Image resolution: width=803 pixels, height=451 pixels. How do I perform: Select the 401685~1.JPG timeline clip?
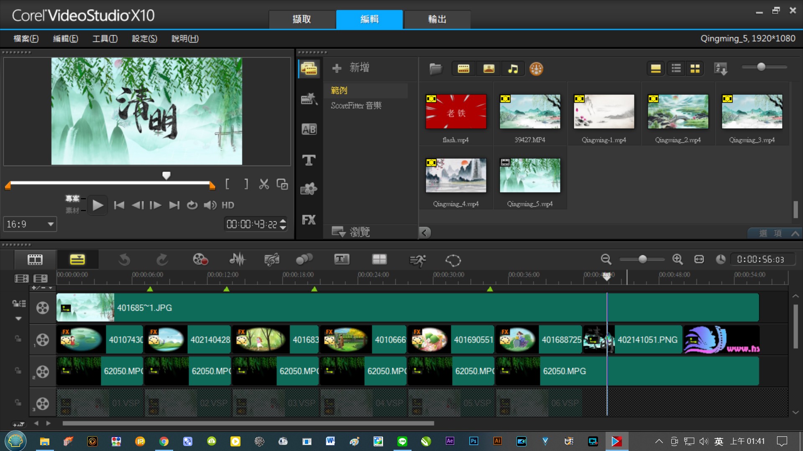coord(408,308)
